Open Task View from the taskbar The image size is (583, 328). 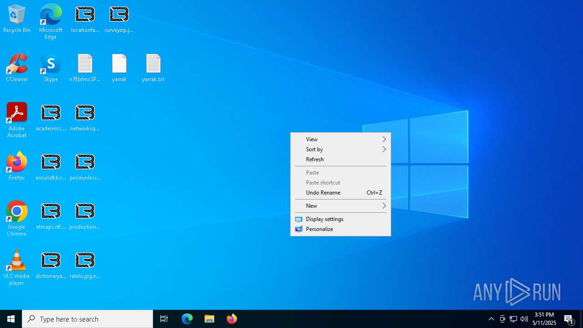coord(164,319)
